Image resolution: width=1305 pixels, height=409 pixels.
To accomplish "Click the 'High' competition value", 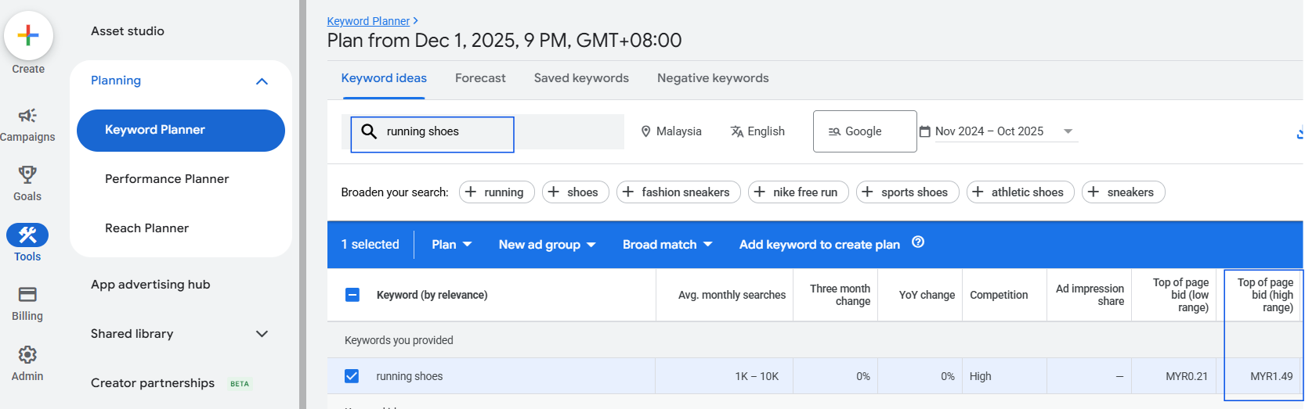I will [x=981, y=376].
